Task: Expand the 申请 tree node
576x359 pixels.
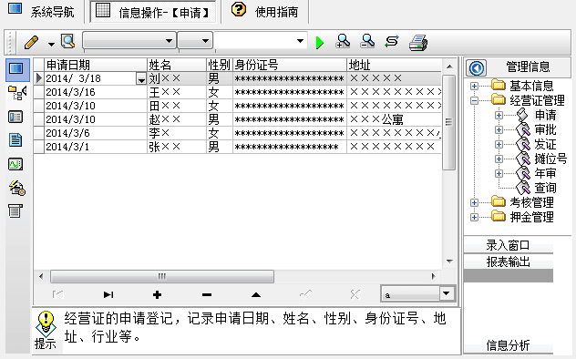Action: pos(499,115)
